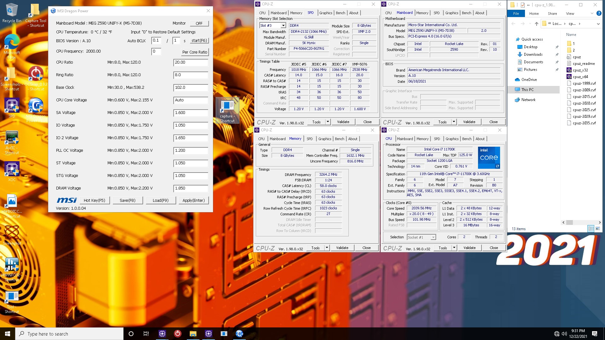Image resolution: width=605 pixels, height=340 pixels.
Task: Open File Explorer from taskbar
Action: (193, 334)
